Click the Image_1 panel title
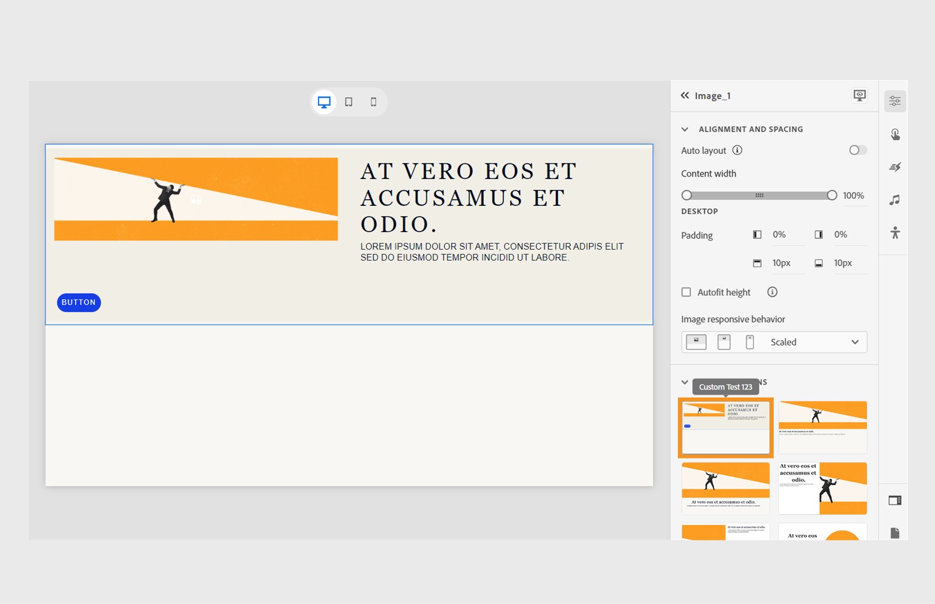This screenshot has height=604, width=935. (712, 96)
